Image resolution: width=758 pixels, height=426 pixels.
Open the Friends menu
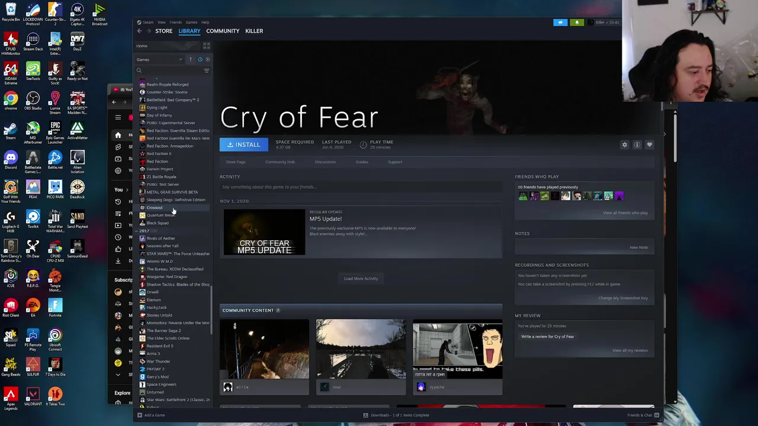click(176, 22)
